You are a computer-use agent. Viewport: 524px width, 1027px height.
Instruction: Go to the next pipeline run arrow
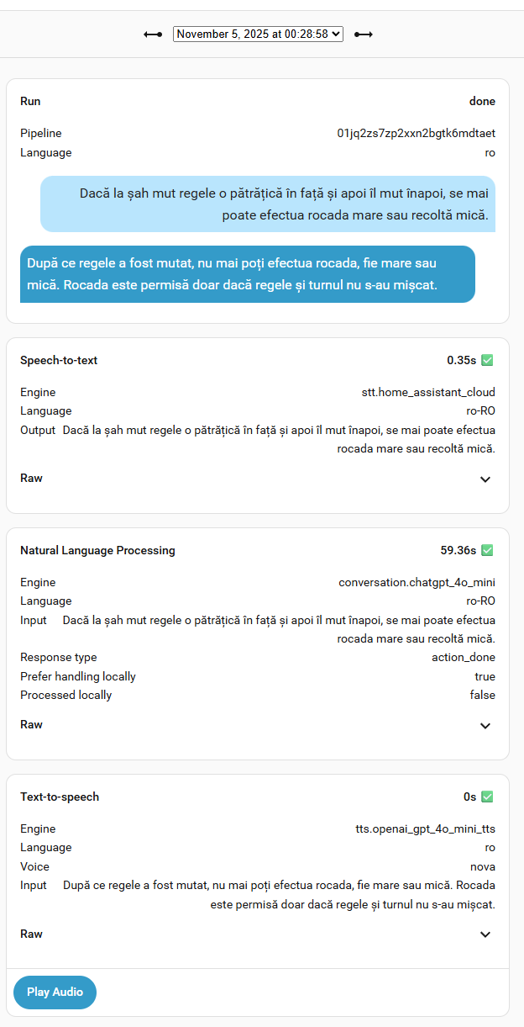pos(363,34)
